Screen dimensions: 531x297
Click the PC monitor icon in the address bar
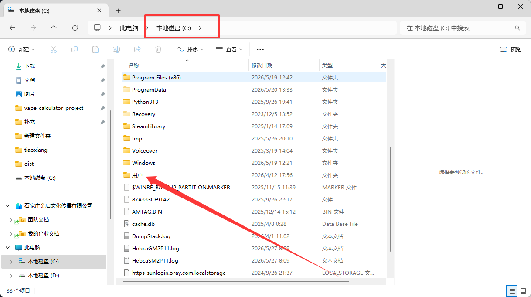pyautogui.click(x=97, y=27)
